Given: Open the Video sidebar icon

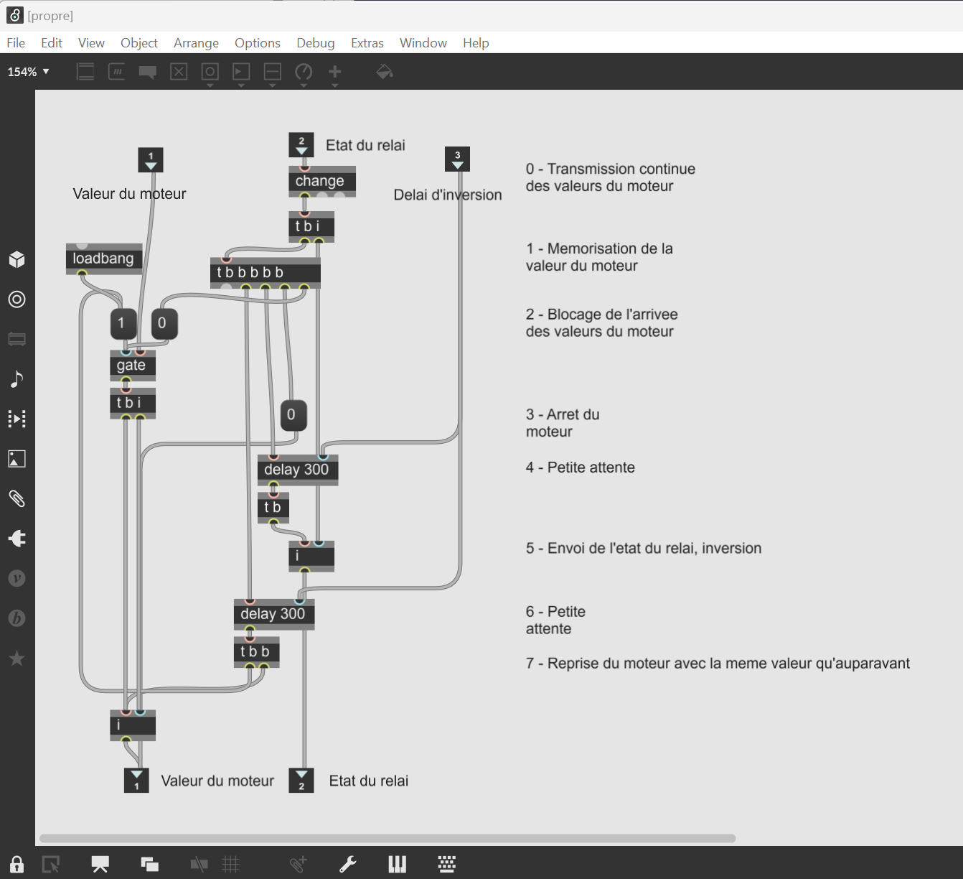Looking at the screenshot, I should 17,419.
